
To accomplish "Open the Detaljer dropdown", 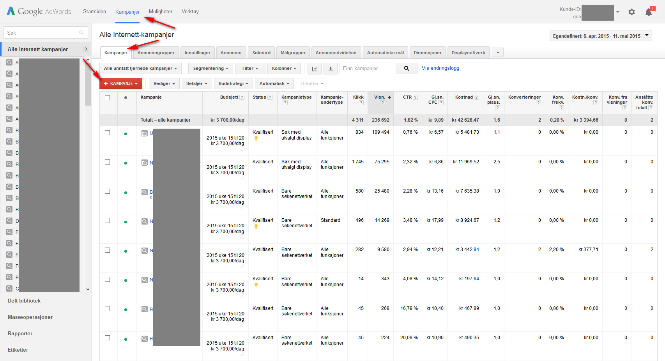I will click(x=197, y=84).
